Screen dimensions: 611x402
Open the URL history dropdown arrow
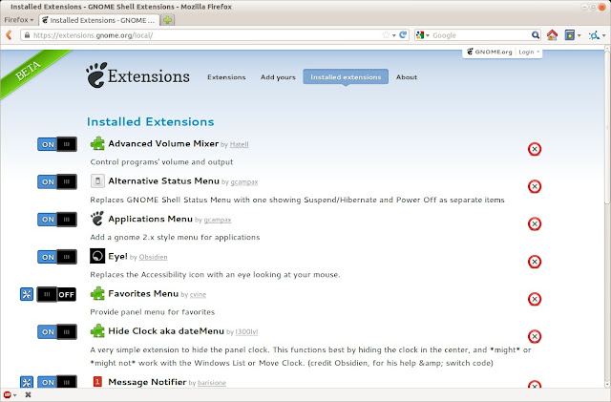[394, 35]
